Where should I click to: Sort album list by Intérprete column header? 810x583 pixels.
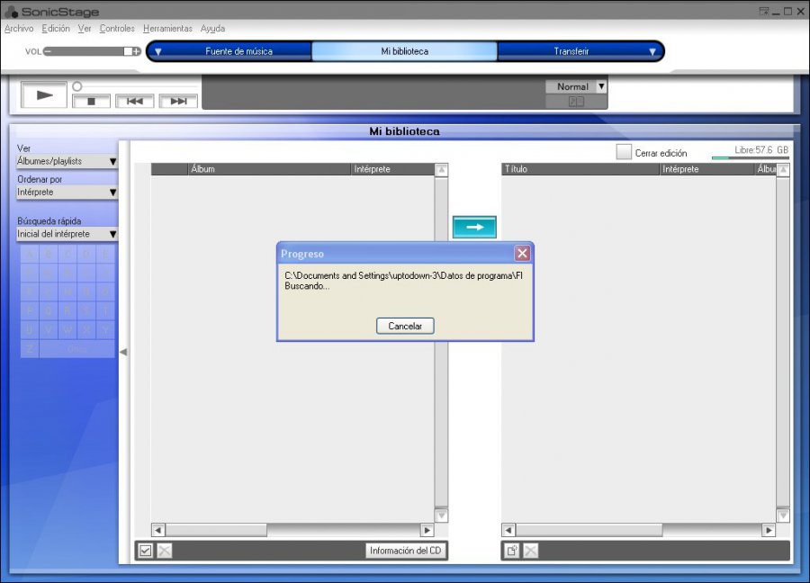point(392,169)
